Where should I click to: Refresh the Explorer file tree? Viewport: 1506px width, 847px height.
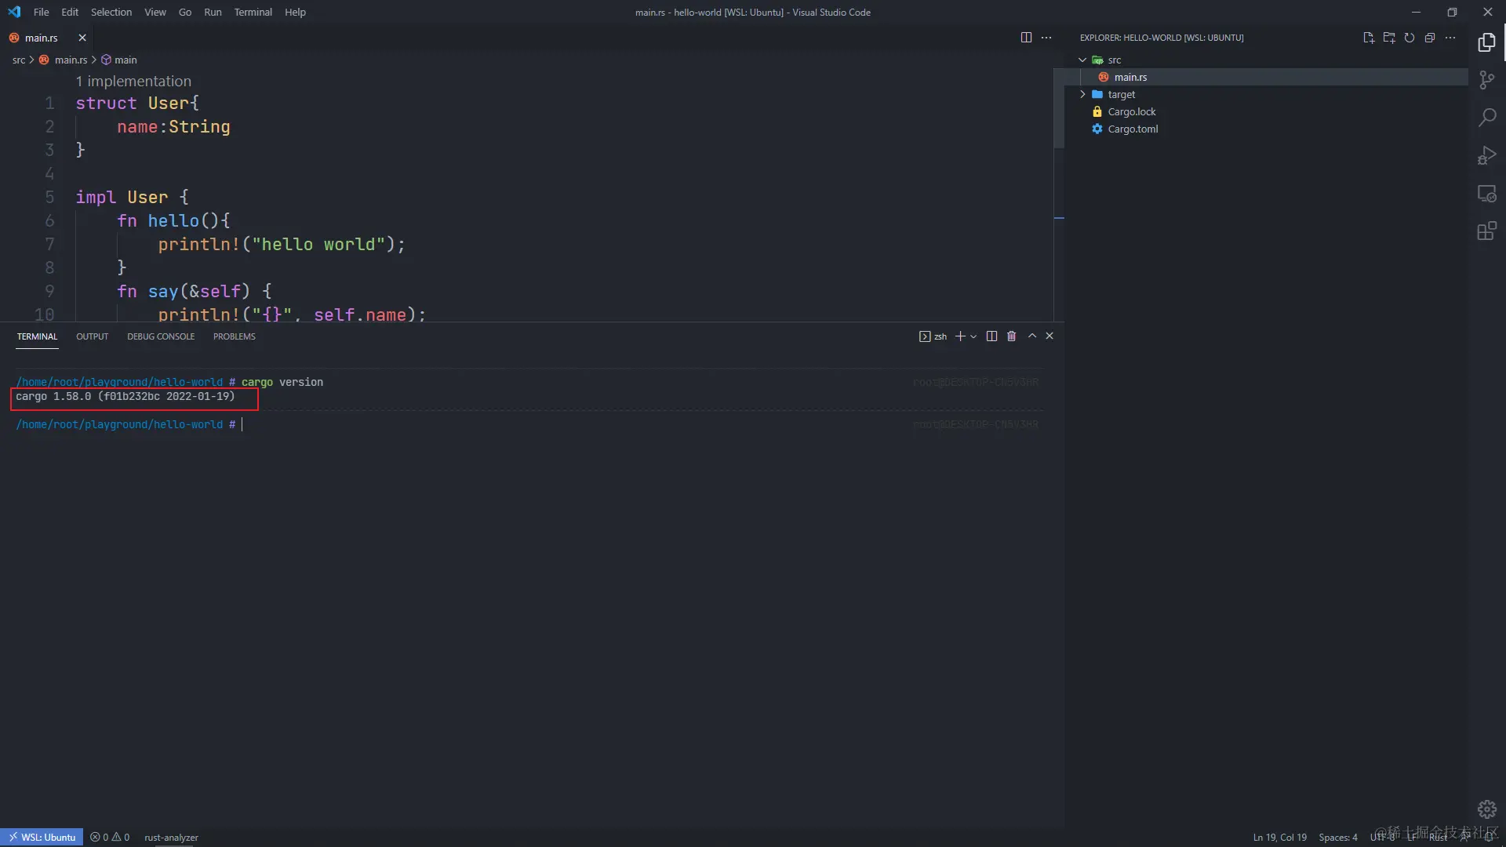click(x=1410, y=38)
